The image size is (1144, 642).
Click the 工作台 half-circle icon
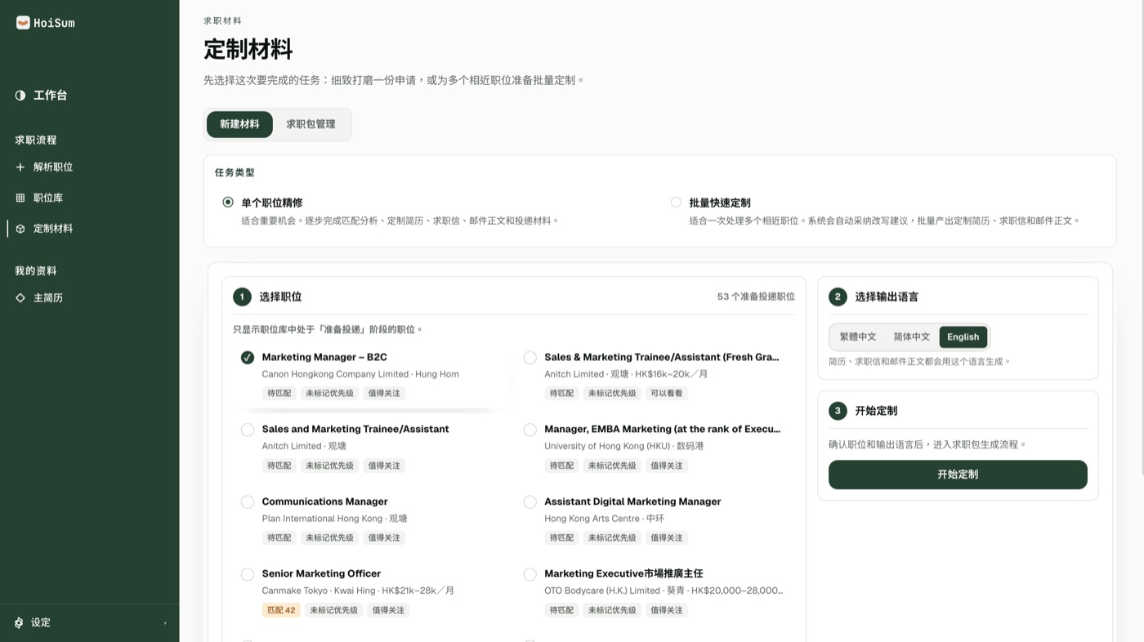20,96
